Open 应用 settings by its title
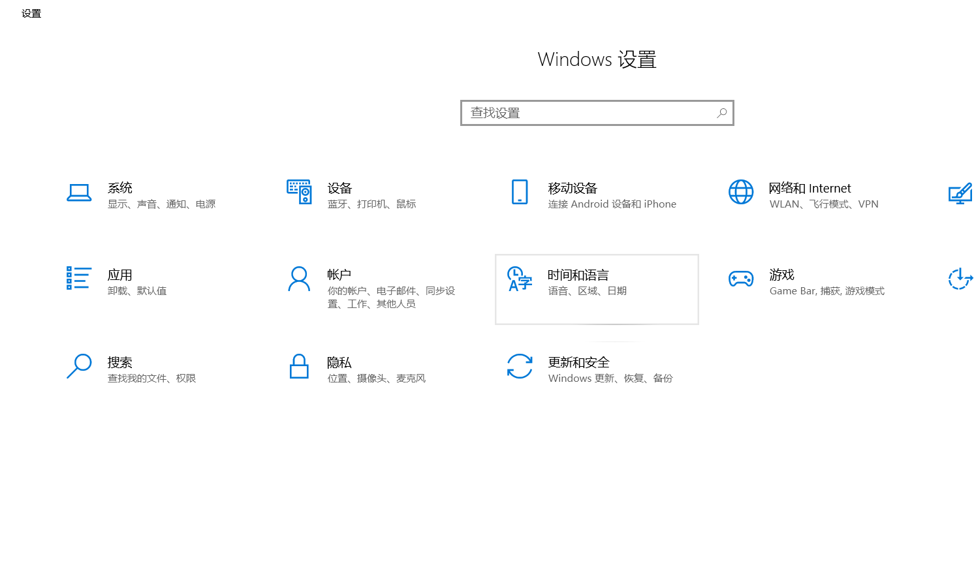 pos(120,275)
